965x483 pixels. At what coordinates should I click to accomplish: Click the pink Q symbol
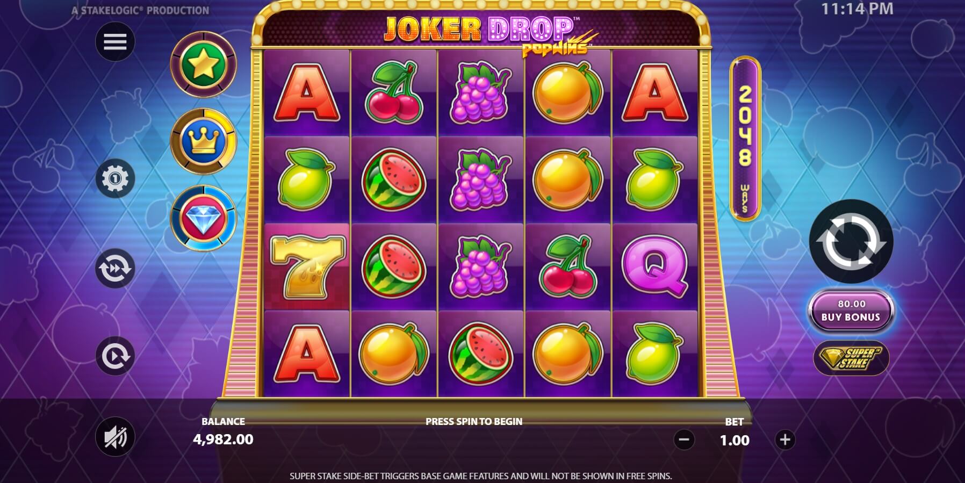(x=654, y=266)
